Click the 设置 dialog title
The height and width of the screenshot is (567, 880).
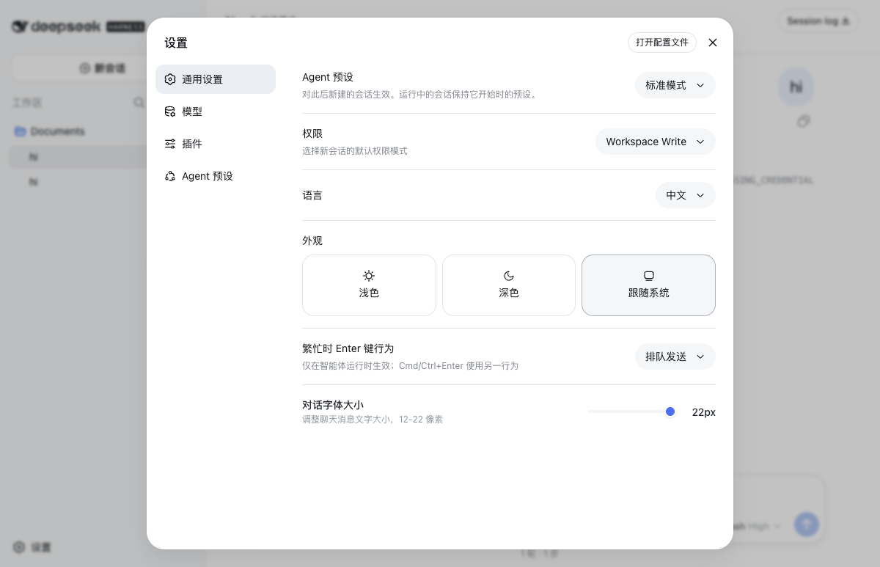(x=176, y=43)
